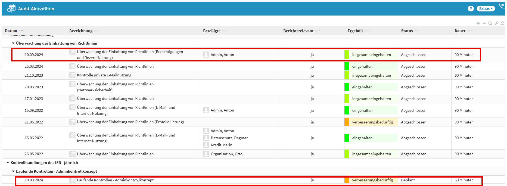Collapse all groups with the minus icon
Viewport: 507px width, 186px height.
pos(484,23)
